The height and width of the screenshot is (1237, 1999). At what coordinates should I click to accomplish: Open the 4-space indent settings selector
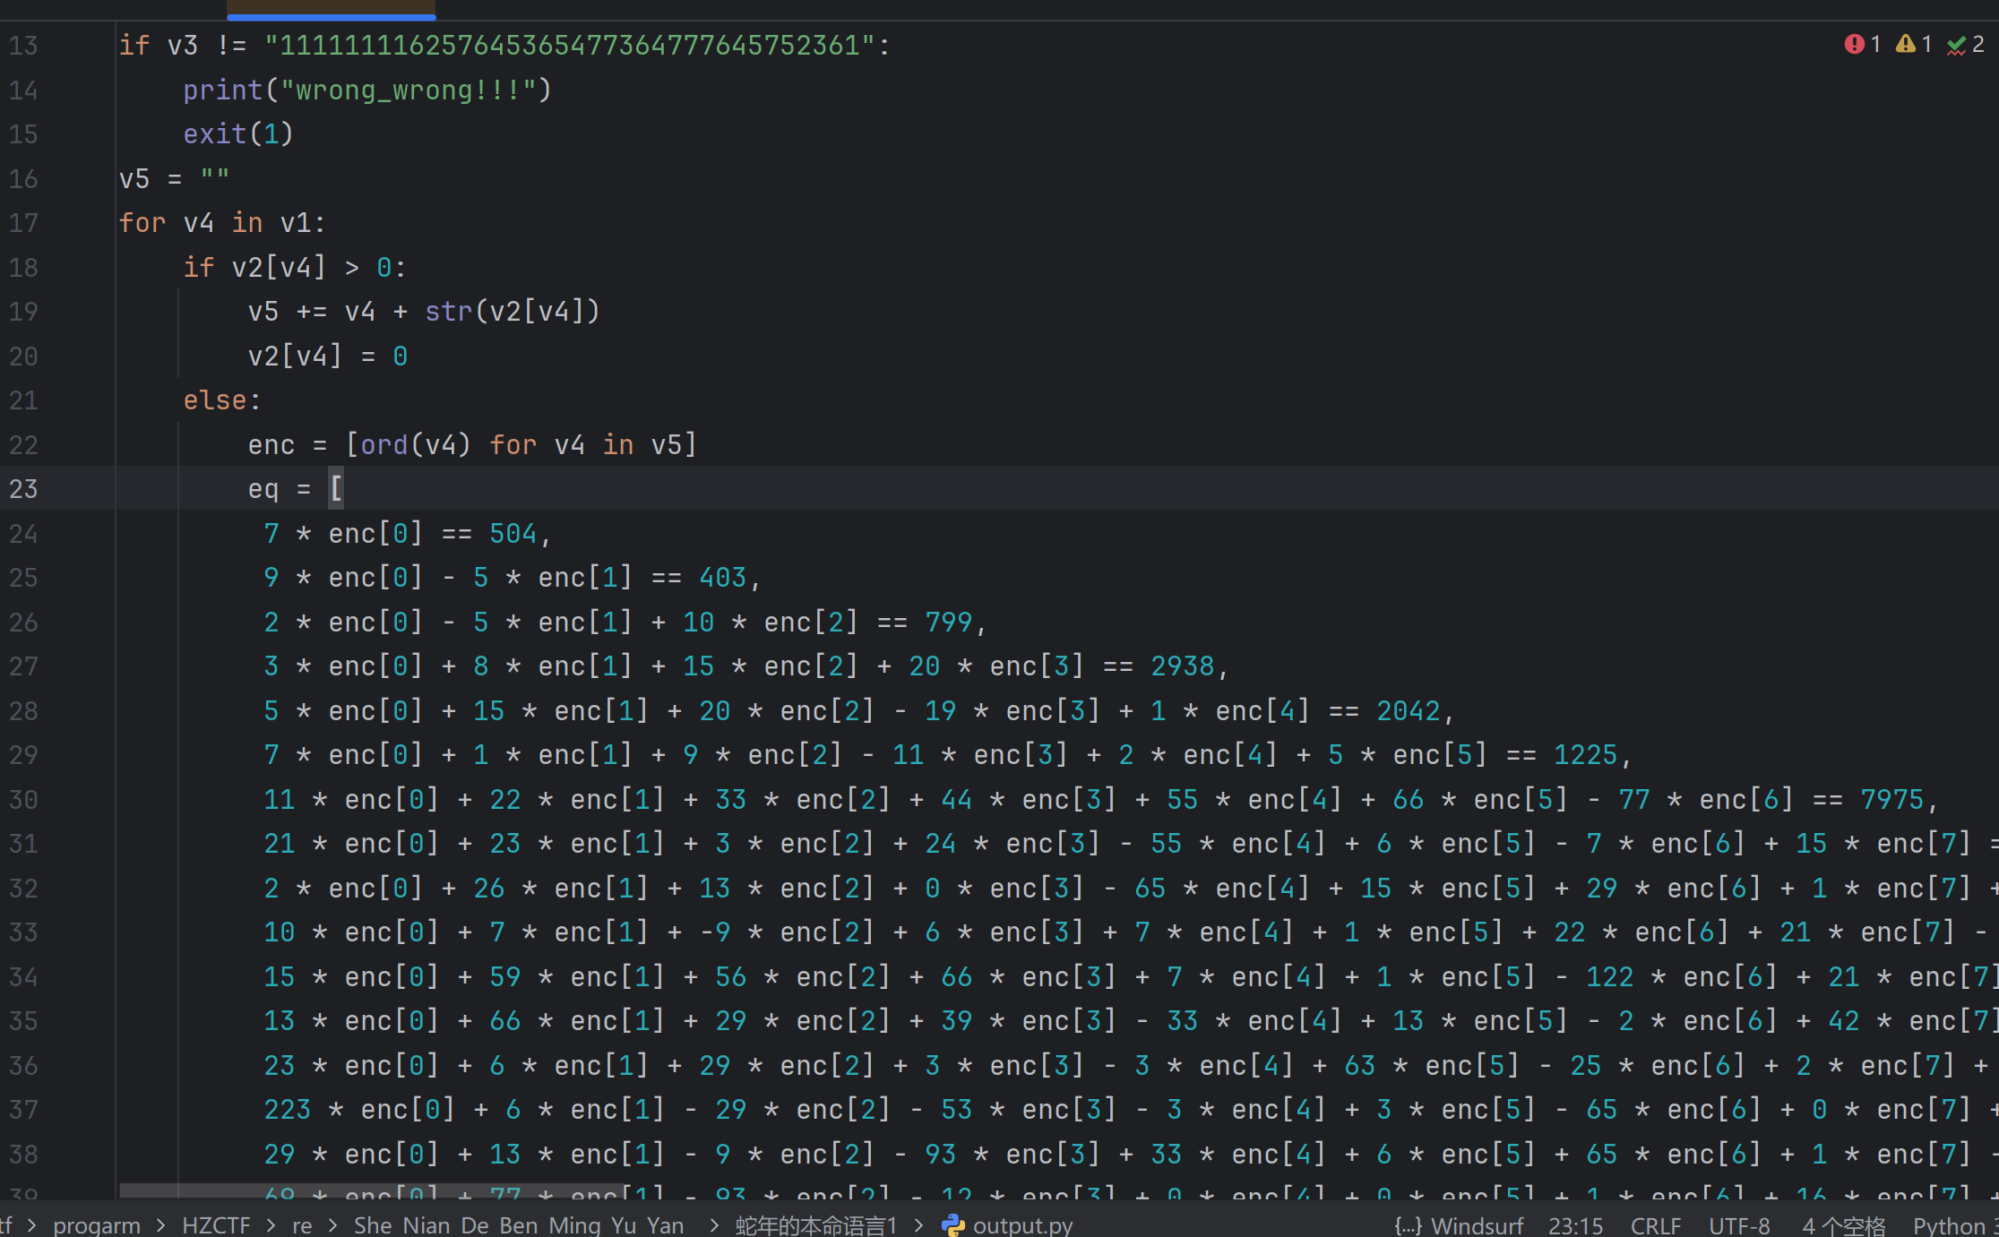[x=1843, y=1224]
